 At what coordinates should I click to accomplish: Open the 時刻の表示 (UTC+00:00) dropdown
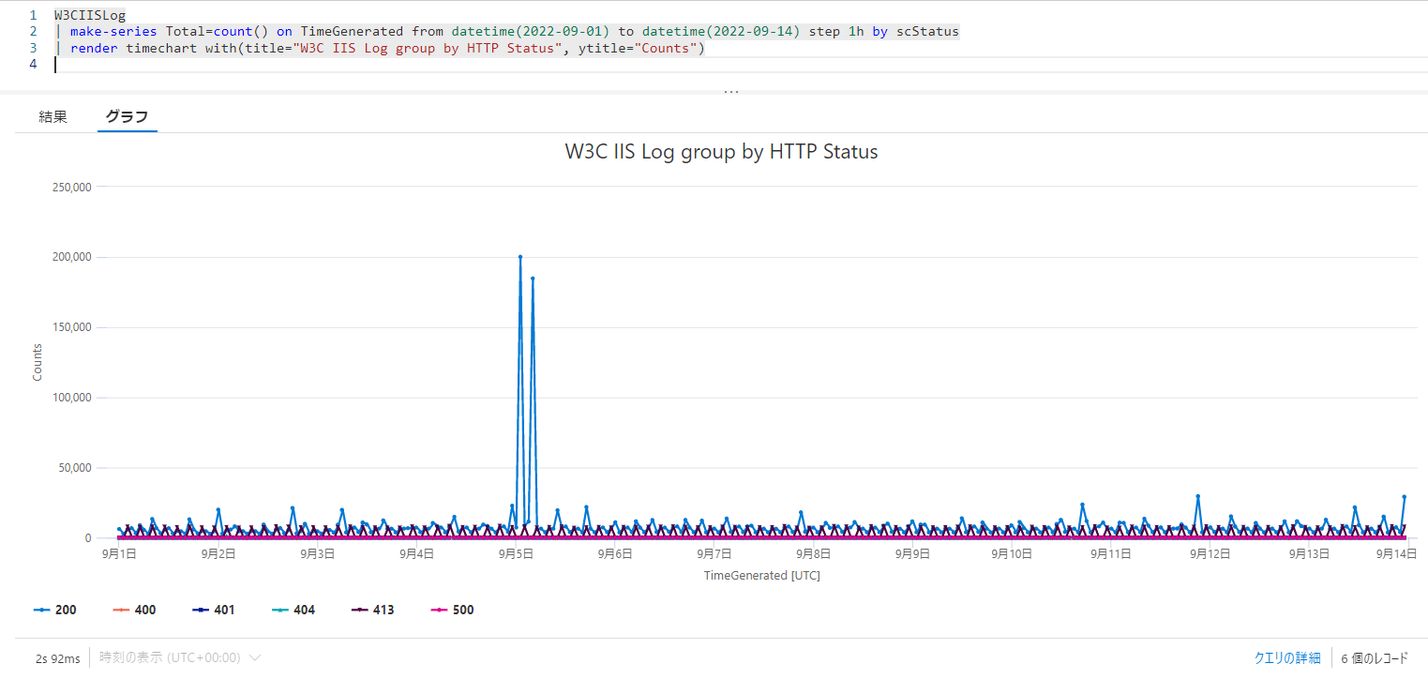click(x=179, y=657)
